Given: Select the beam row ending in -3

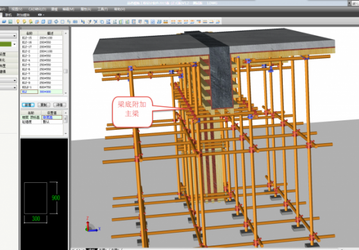Looking at the screenshot, I should point(42,56).
